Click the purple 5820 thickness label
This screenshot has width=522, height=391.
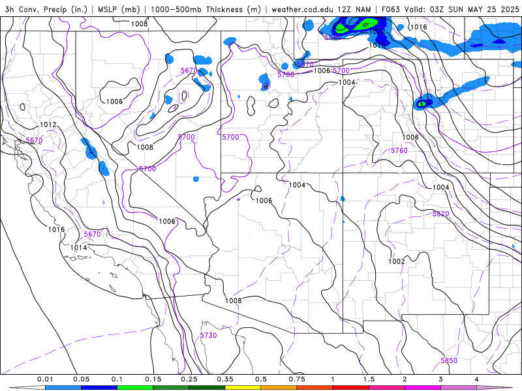441,214
